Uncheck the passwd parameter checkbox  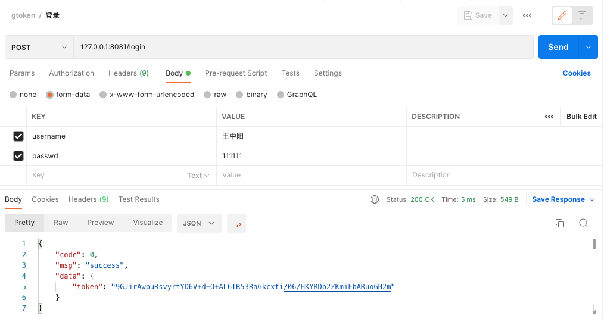click(18, 156)
